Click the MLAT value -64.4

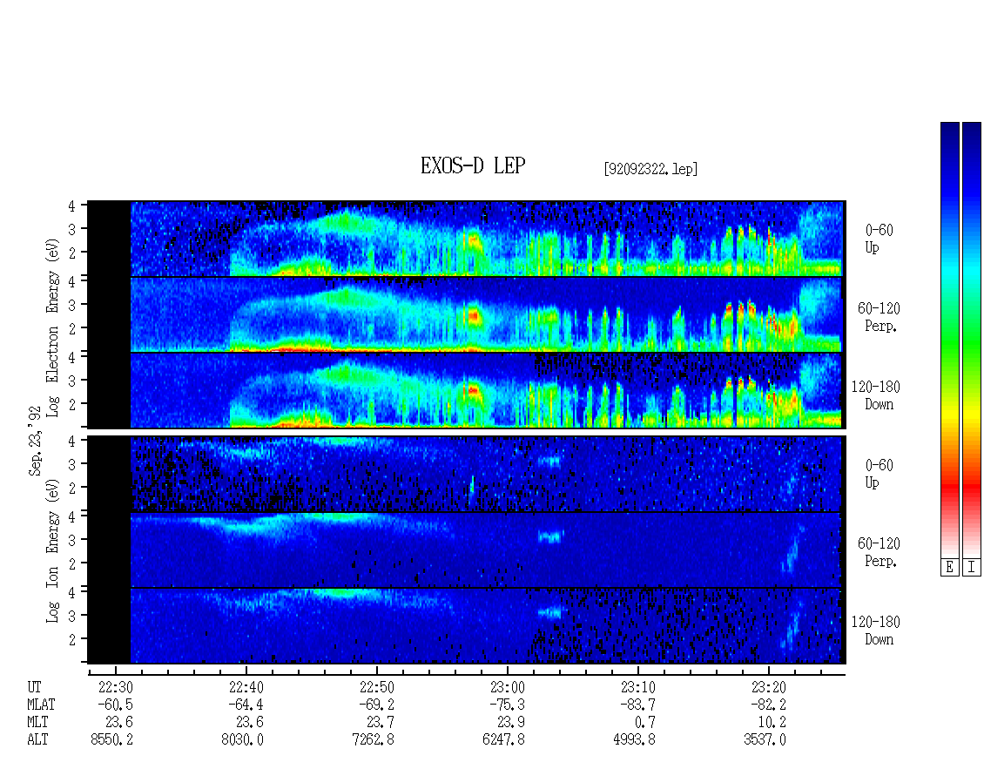click(246, 705)
